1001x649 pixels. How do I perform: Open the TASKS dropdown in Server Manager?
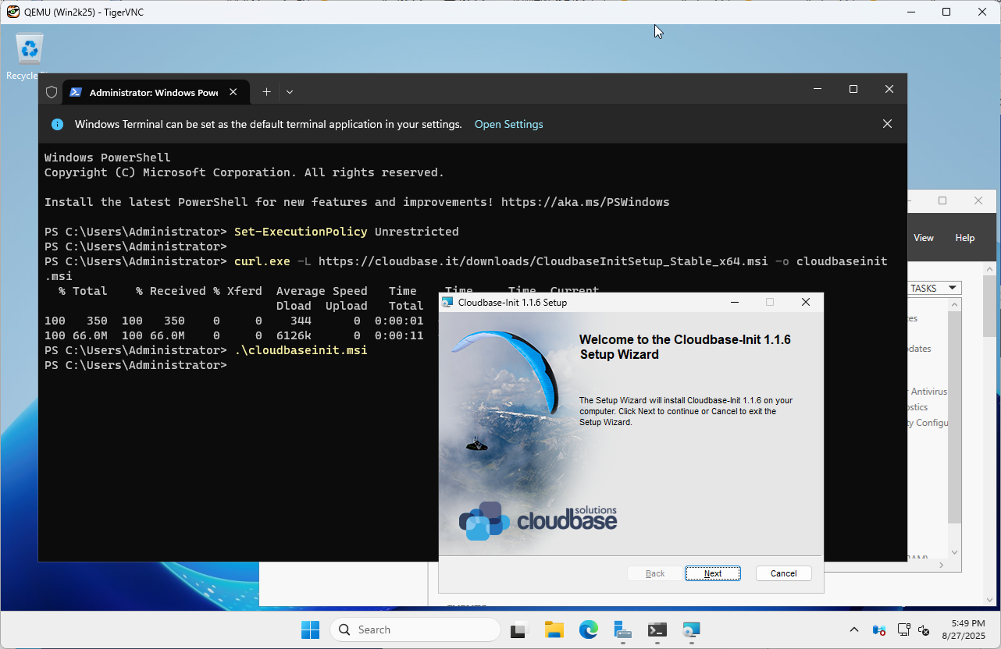934,288
